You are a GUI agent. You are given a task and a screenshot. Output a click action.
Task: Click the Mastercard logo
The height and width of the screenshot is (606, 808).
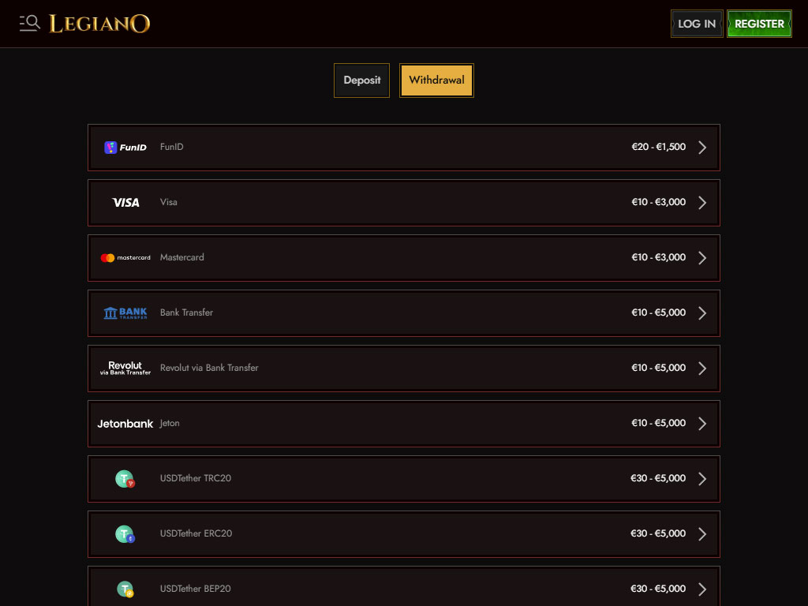(x=125, y=258)
